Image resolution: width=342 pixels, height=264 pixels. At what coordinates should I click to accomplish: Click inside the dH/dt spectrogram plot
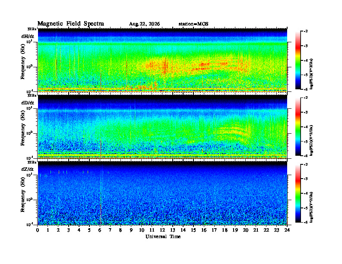click(x=162, y=60)
